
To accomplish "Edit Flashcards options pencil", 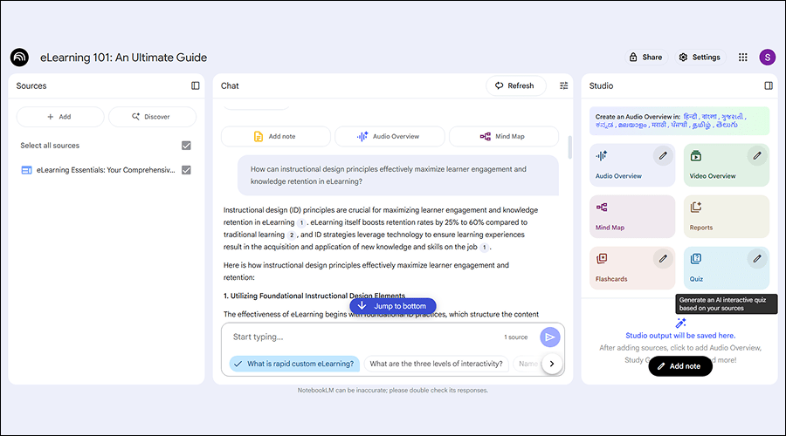I will 664,258.
